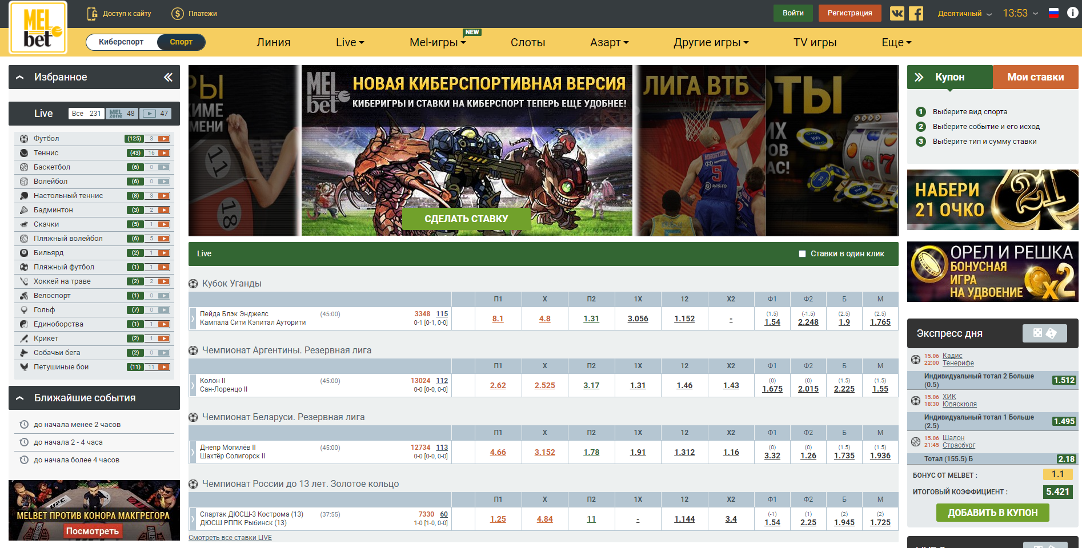Open the Линия menu item

tap(273, 42)
